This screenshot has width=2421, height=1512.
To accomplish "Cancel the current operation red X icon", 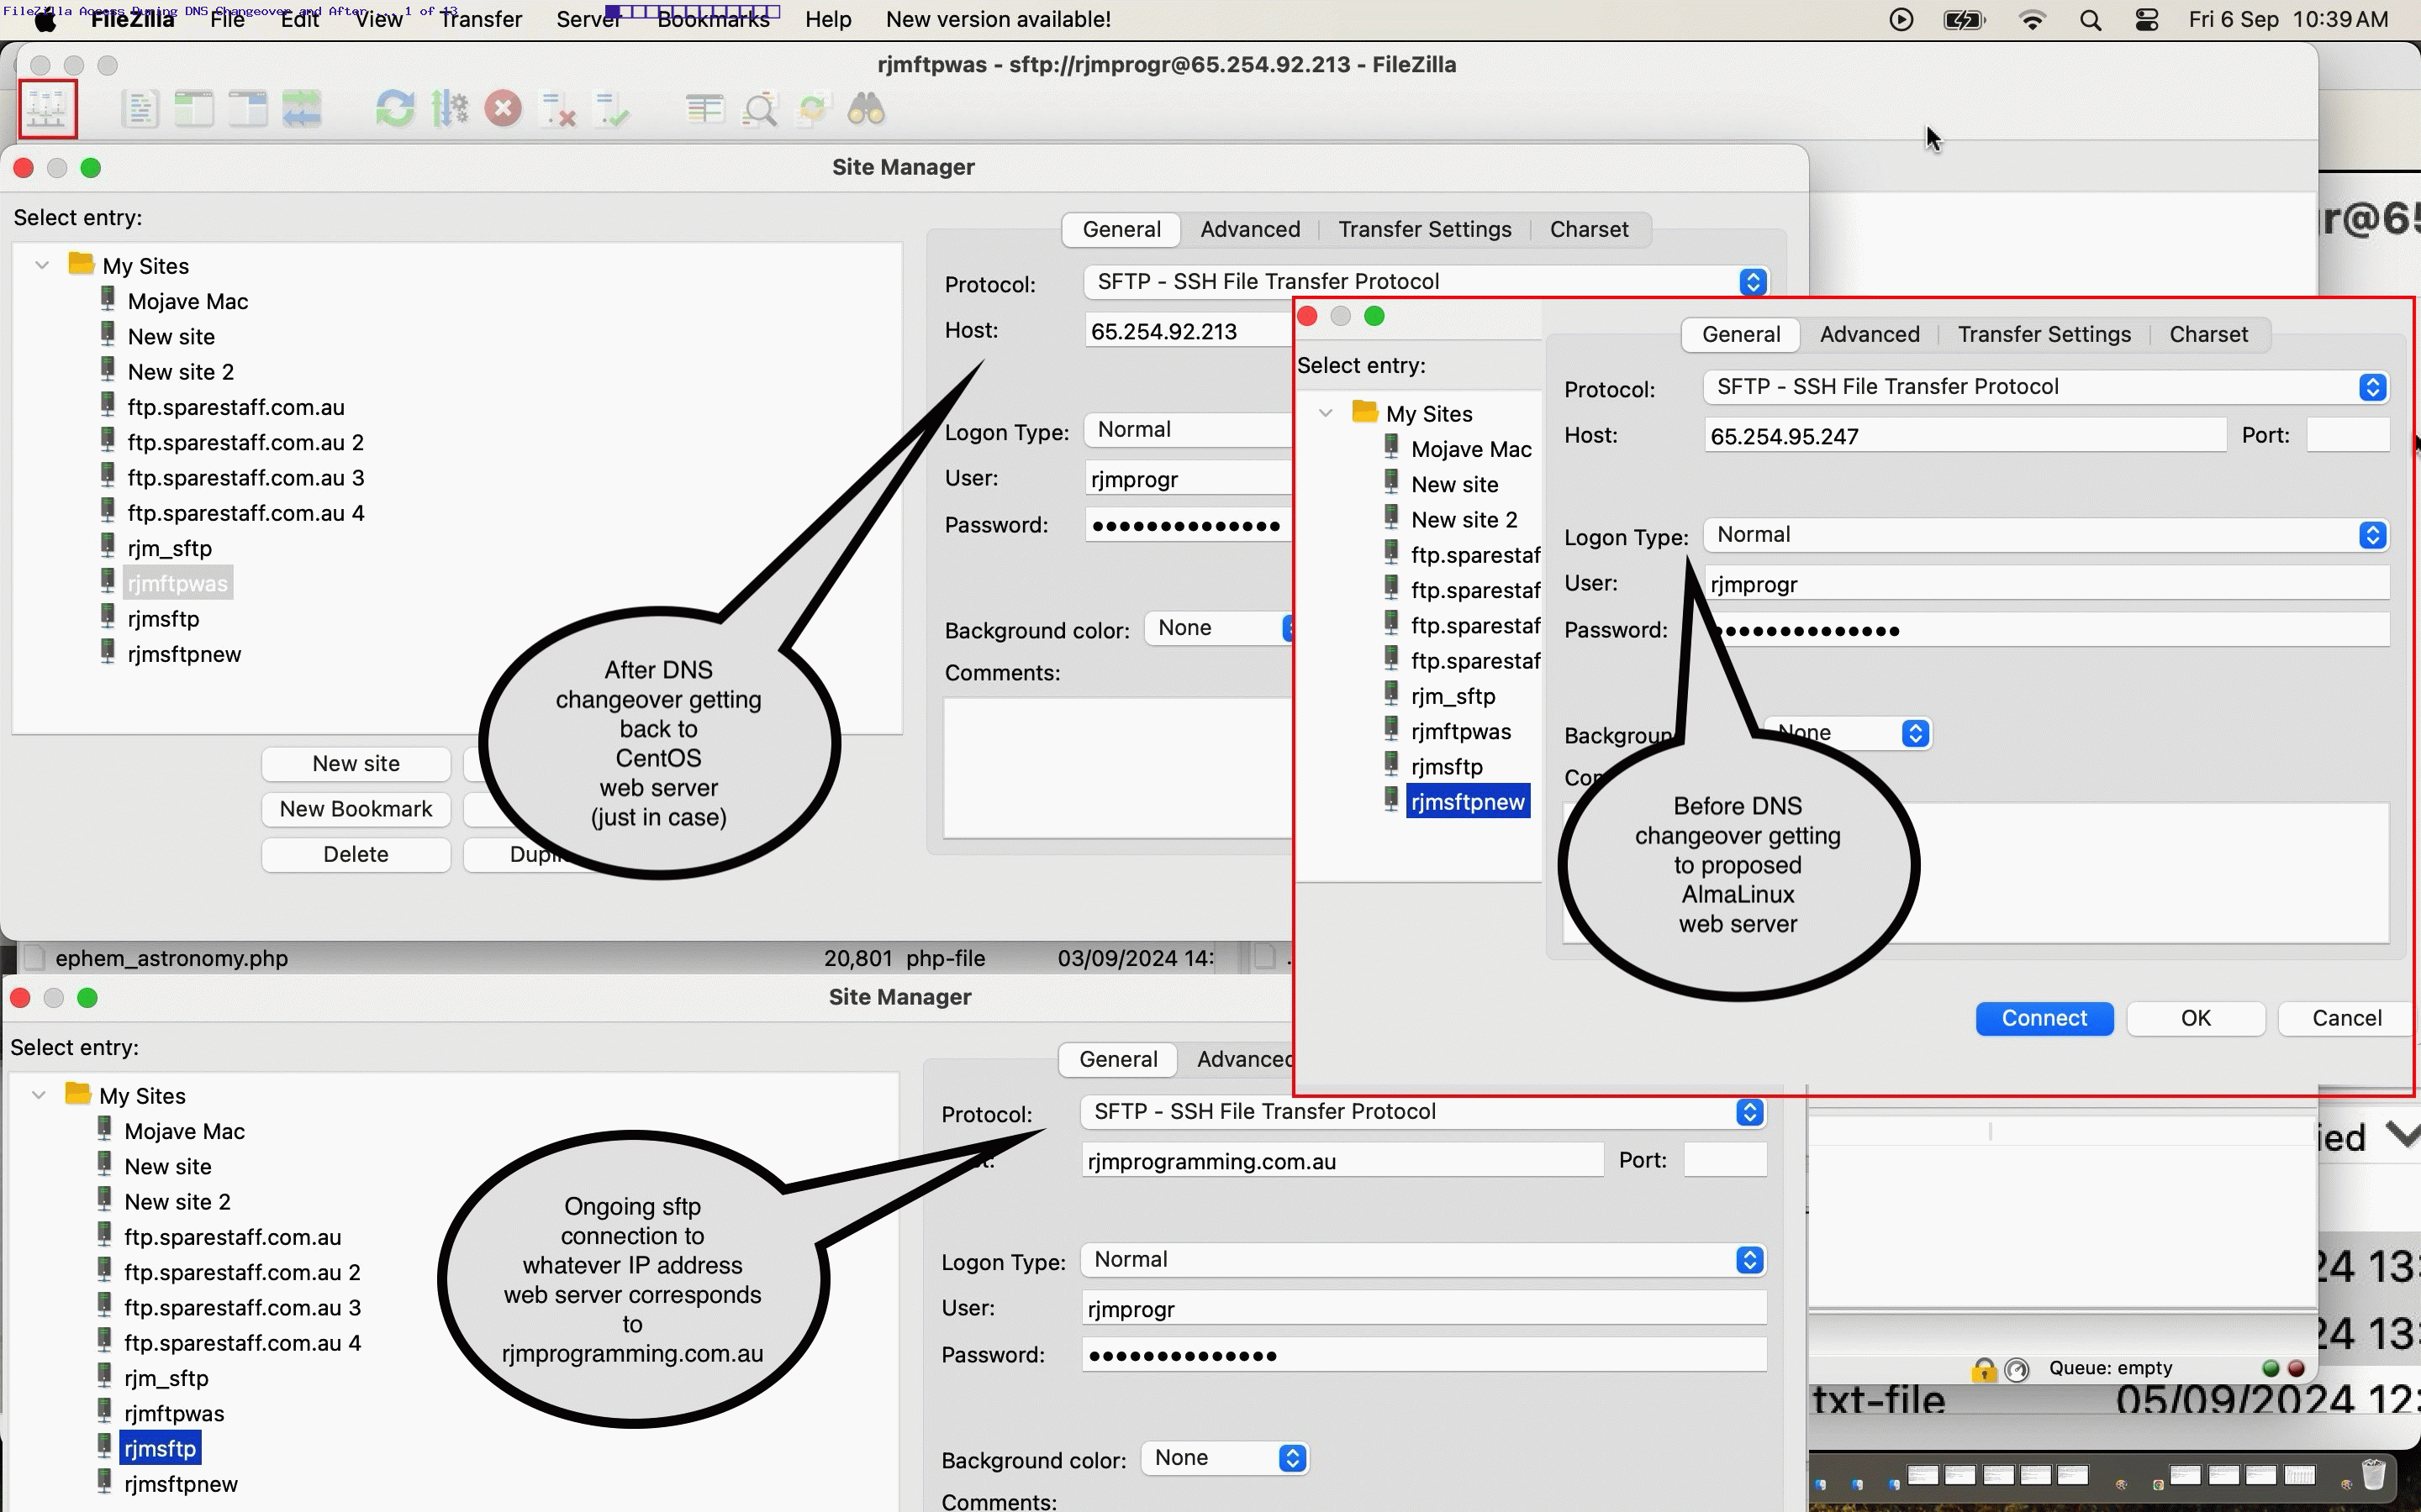I will tap(504, 109).
